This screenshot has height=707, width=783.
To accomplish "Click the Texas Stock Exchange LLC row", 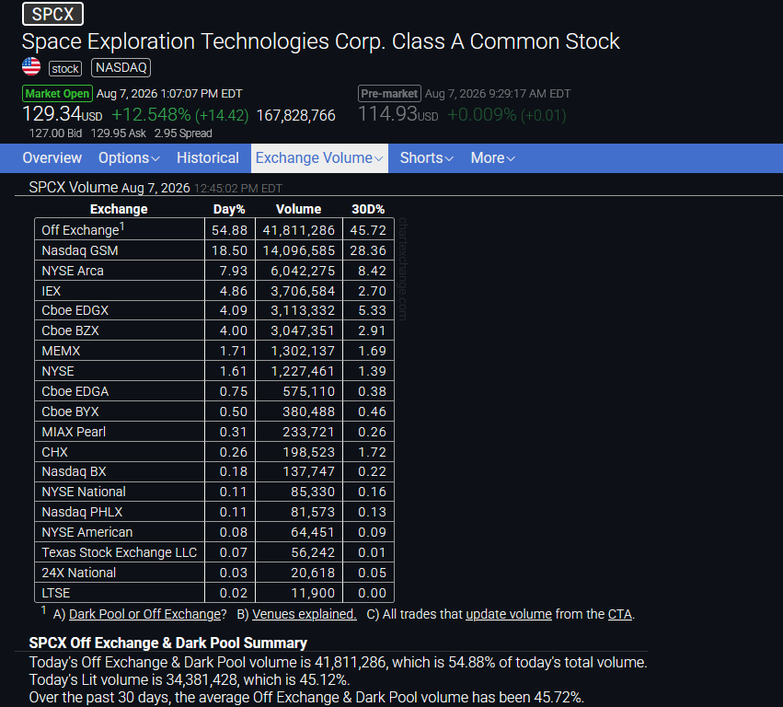I will click(214, 552).
